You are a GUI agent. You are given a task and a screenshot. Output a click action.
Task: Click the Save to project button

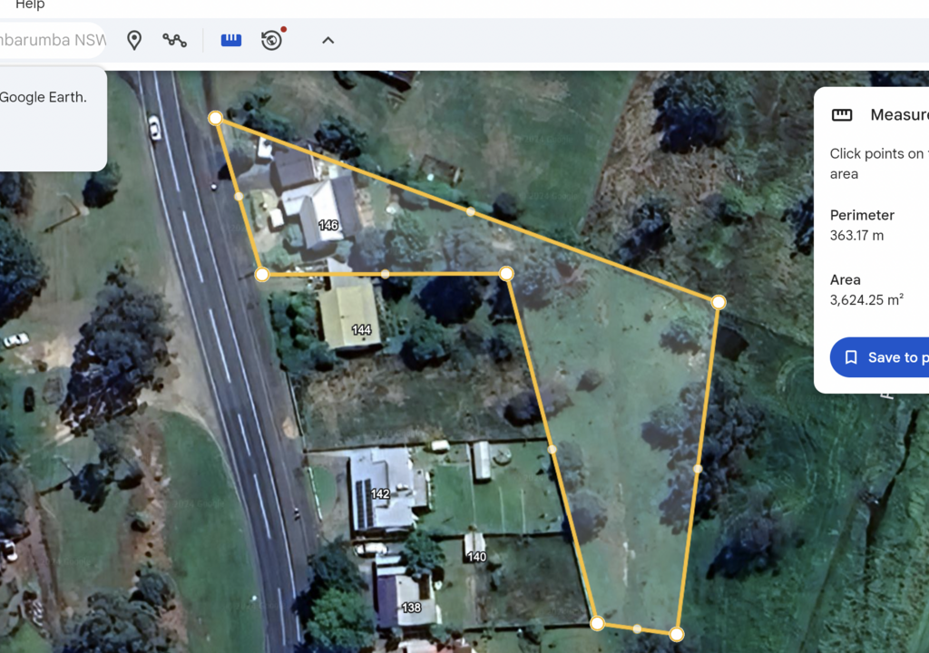879,357
